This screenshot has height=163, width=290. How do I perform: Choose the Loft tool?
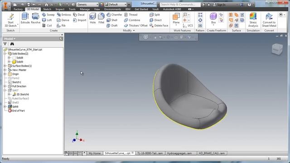click(x=47, y=20)
